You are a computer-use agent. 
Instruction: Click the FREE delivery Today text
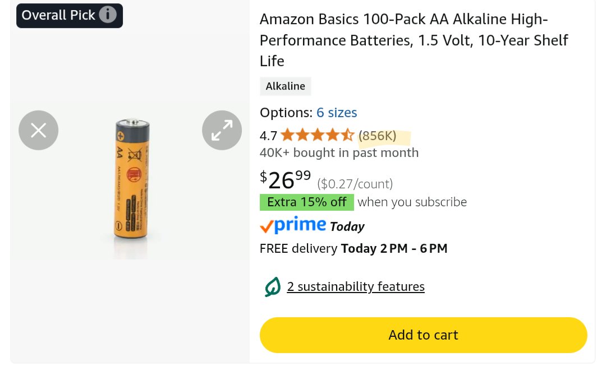(353, 249)
